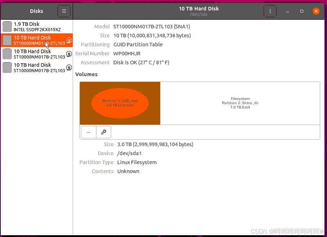Screen dimensions: 327x237
Task: Click the Volumes section heading
Action: [x=85, y=74]
